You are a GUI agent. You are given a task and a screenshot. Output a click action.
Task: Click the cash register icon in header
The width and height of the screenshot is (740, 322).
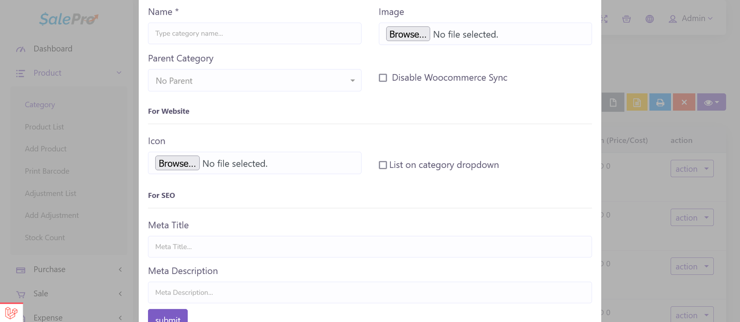point(626,19)
